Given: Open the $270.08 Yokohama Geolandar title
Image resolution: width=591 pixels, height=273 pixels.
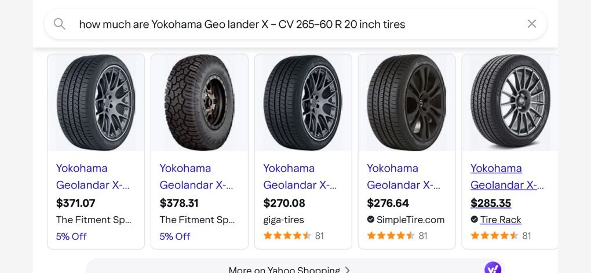Looking at the screenshot, I should (300, 176).
